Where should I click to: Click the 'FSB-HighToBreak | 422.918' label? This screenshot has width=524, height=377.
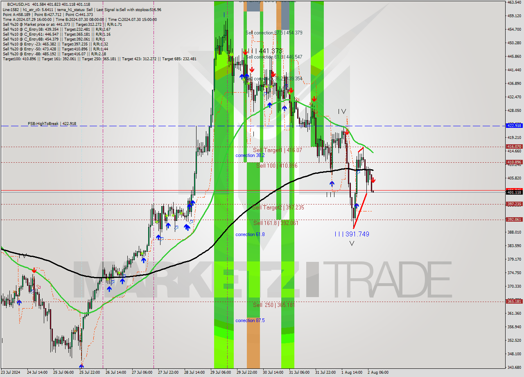(52, 123)
